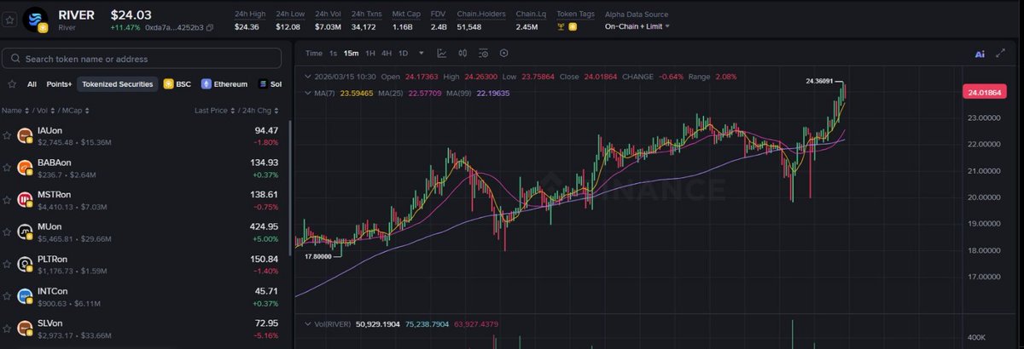Select MUon price 424.95
1024x349 pixels.
263,227
